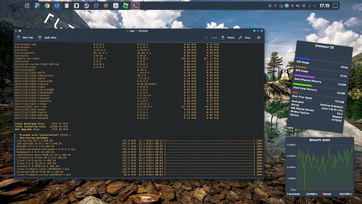Screen dimensions: 362x204
Task: Click the blender package download row
Action: pos(140,146)
